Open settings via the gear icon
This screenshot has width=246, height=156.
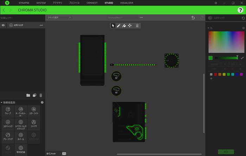coord(216,3)
